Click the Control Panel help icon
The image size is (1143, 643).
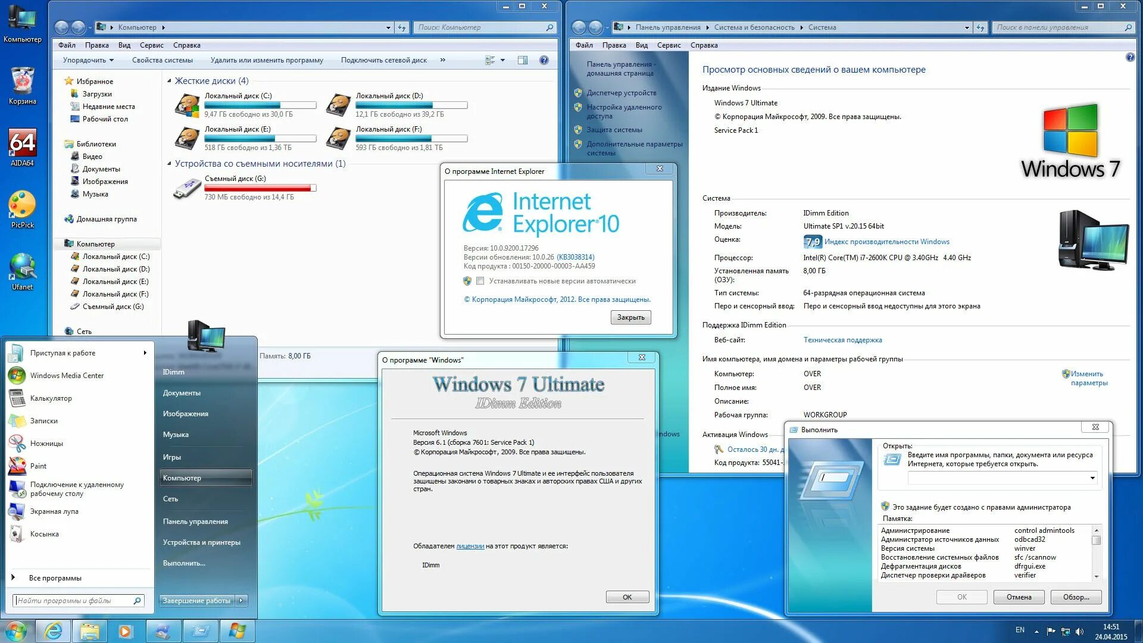[1130, 58]
